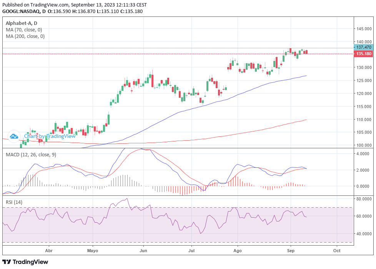This screenshot has height=269, width=376.
Task: Click the 100.000 price axis label
Action: pyautogui.click(x=364, y=145)
